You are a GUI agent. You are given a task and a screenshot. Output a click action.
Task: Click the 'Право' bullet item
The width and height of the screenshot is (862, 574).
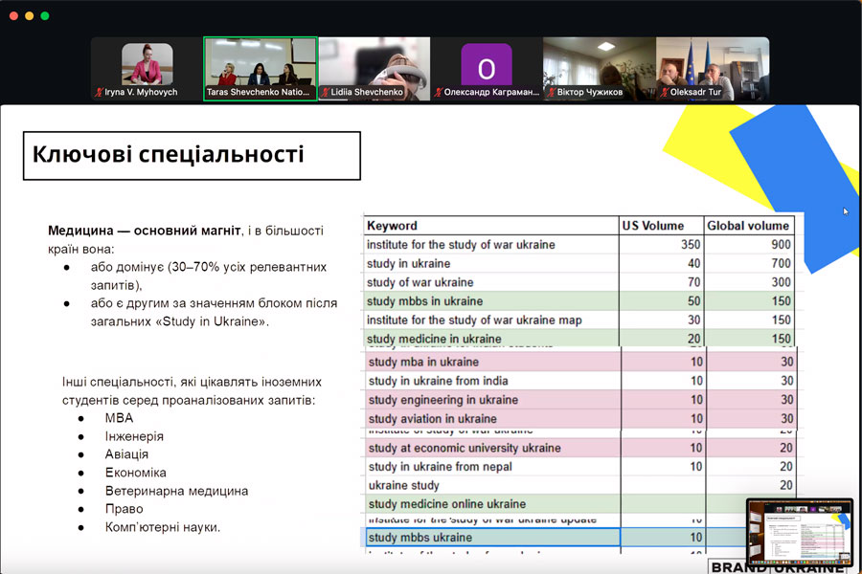tap(124, 509)
